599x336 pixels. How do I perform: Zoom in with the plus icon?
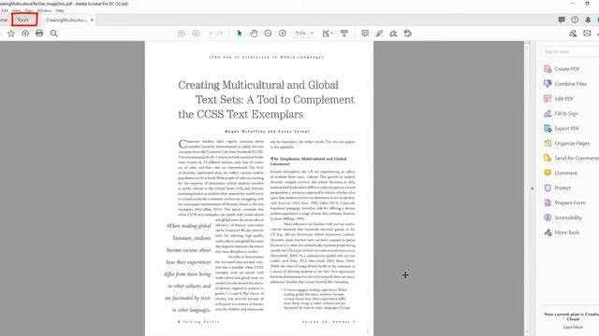click(x=283, y=34)
